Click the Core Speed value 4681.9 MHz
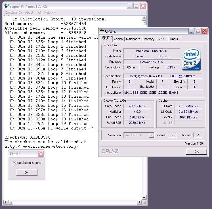The image size is (212, 209). [x=137, y=106]
